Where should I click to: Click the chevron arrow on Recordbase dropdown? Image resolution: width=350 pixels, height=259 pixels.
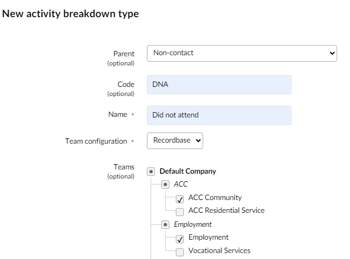198,140
